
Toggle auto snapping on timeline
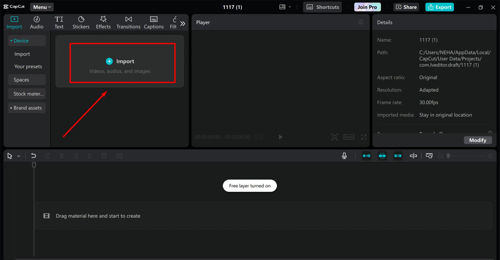coord(382,156)
